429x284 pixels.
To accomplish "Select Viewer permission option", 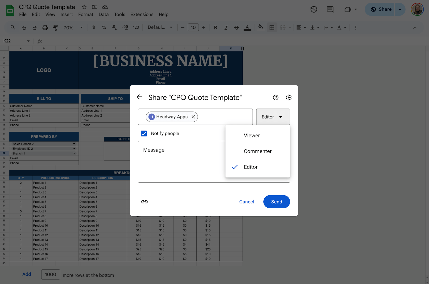I will (252, 136).
